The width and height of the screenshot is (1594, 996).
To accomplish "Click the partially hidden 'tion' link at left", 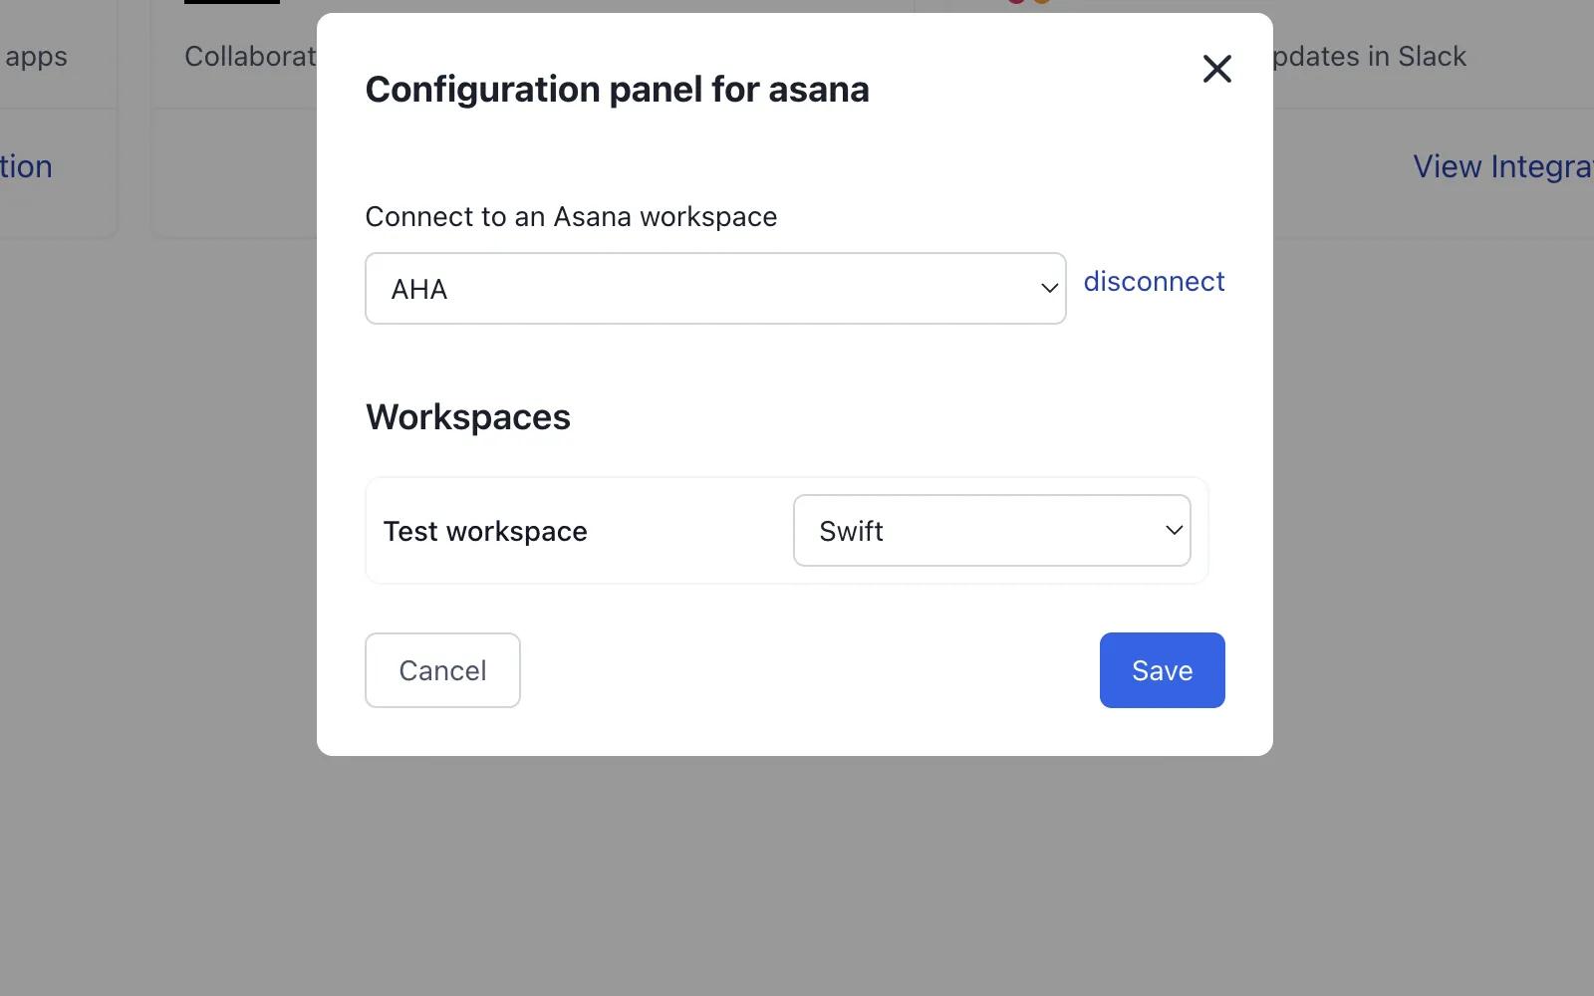I will tap(26, 167).
